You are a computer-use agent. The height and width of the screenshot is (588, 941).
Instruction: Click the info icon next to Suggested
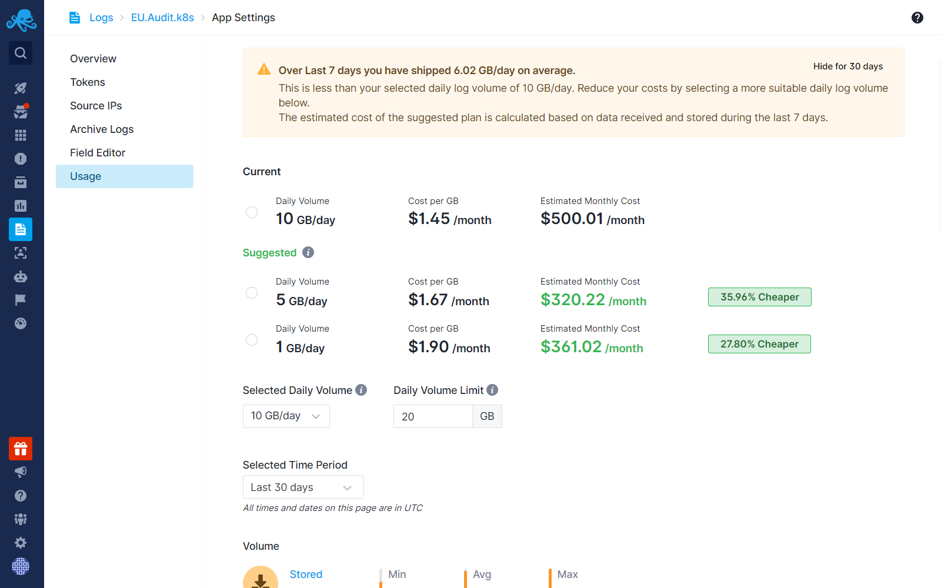point(308,252)
